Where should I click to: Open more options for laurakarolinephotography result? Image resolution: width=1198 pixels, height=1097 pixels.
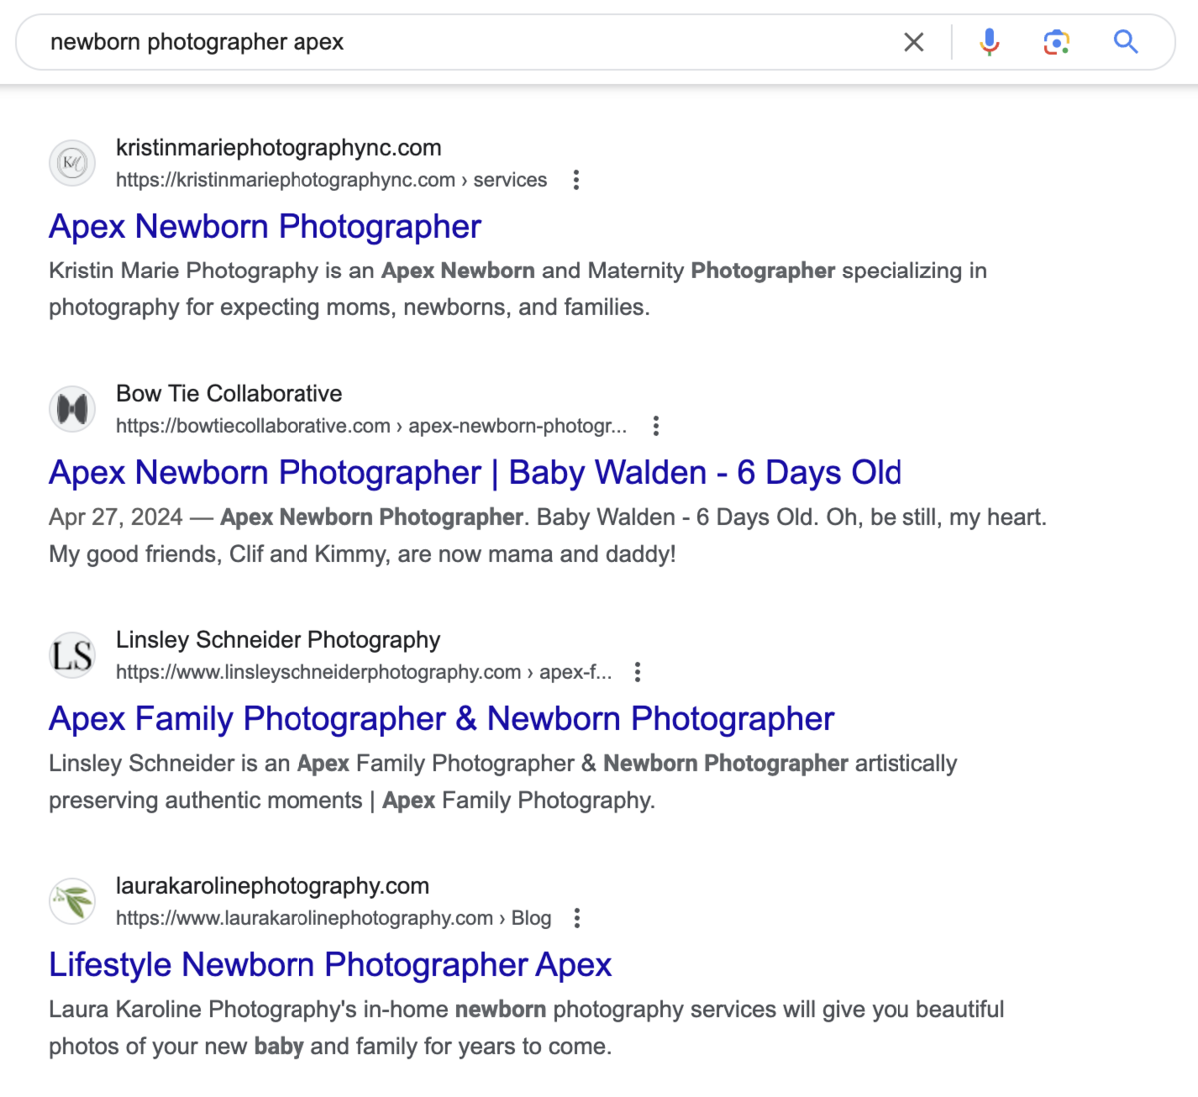(x=577, y=918)
